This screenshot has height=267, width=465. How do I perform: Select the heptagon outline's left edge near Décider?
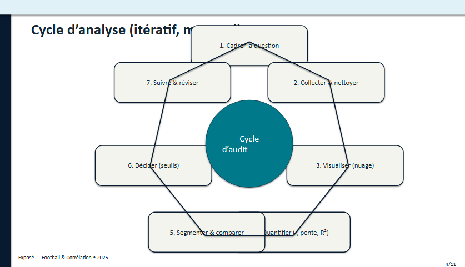(158, 124)
